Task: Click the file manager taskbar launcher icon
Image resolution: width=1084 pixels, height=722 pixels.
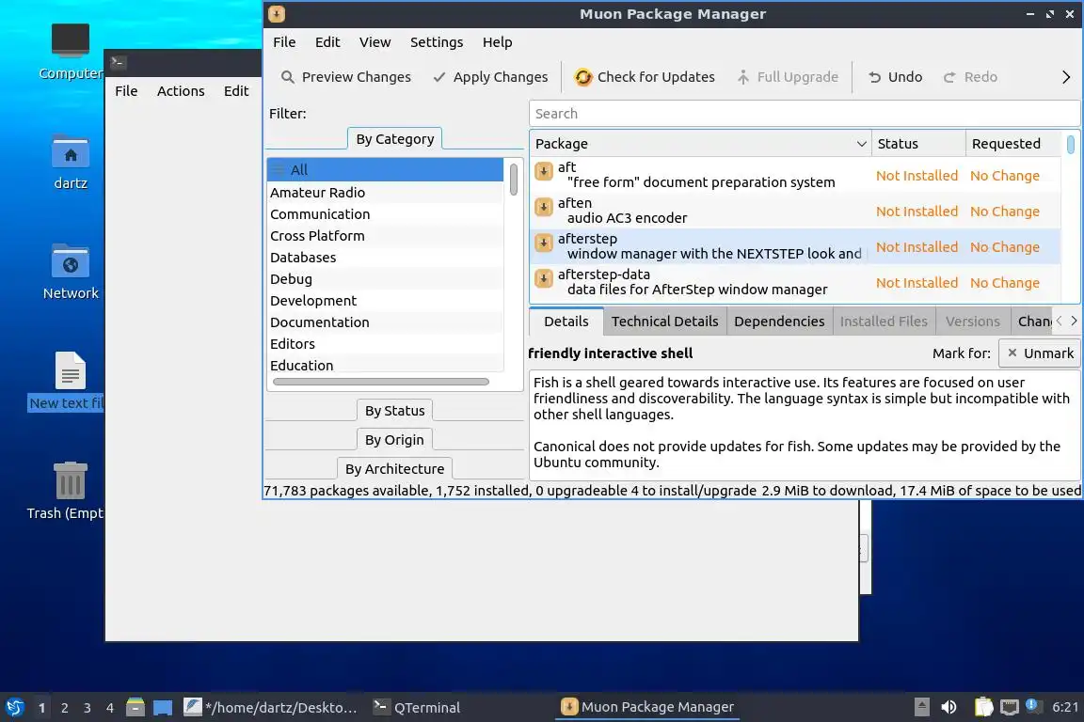Action: pyautogui.click(x=135, y=707)
